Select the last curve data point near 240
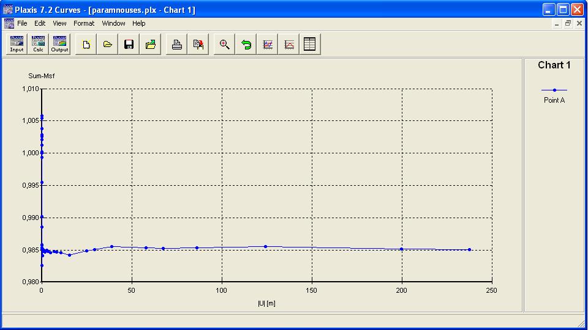 [470, 249]
